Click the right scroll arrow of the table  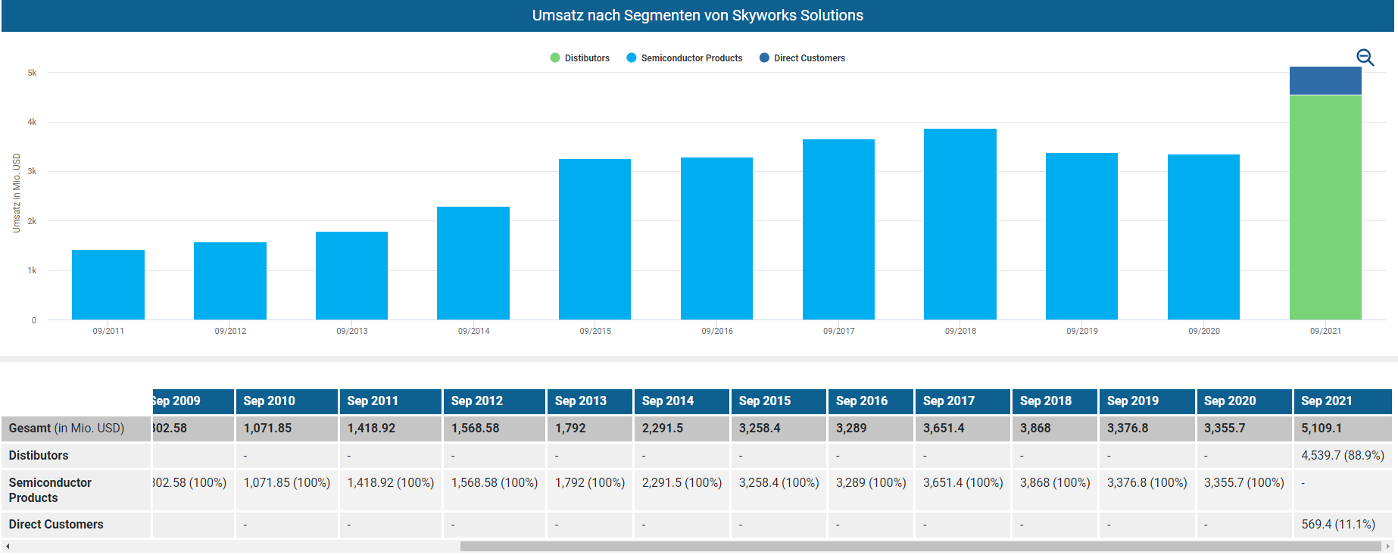(x=1387, y=546)
